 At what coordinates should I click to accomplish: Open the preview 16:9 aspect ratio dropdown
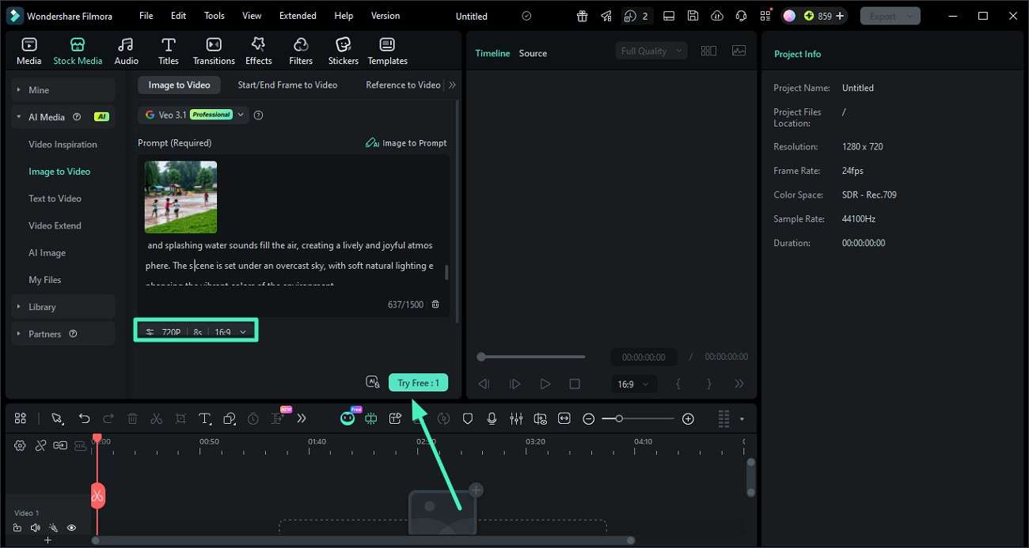tap(633, 384)
